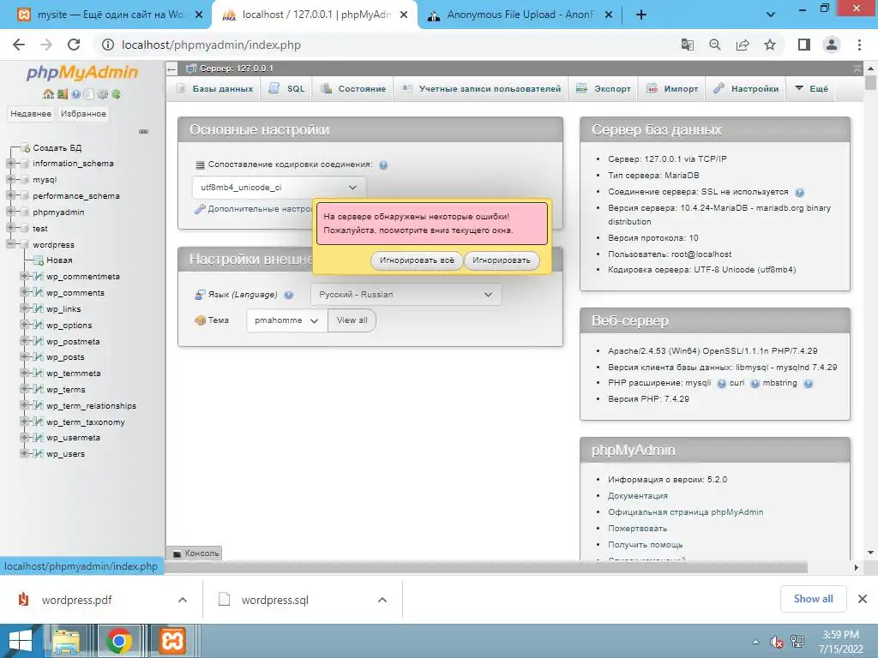This screenshot has height=658, width=878.
Task: Open phpMyAdmin documentation blue question icon
Action: (75, 94)
